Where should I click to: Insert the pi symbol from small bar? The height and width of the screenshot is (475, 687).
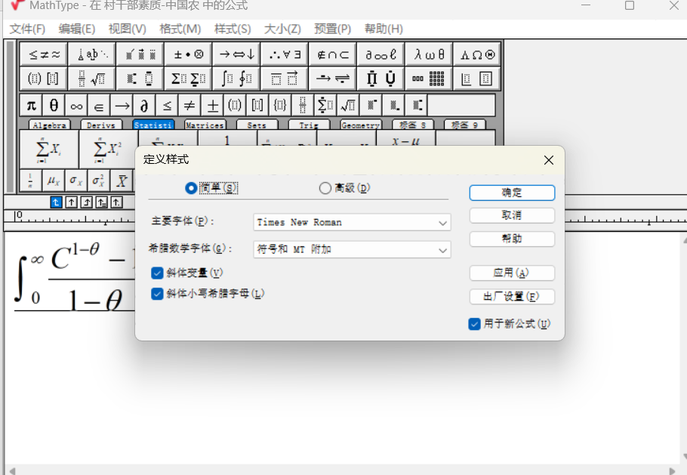pos(31,106)
